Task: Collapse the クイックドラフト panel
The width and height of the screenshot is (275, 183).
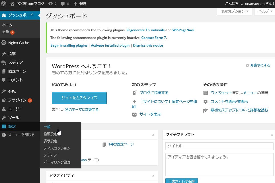Action: pyautogui.click(x=272, y=135)
